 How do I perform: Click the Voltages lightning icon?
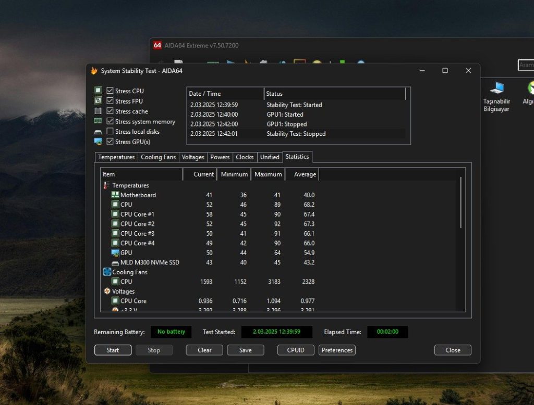coord(107,292)
